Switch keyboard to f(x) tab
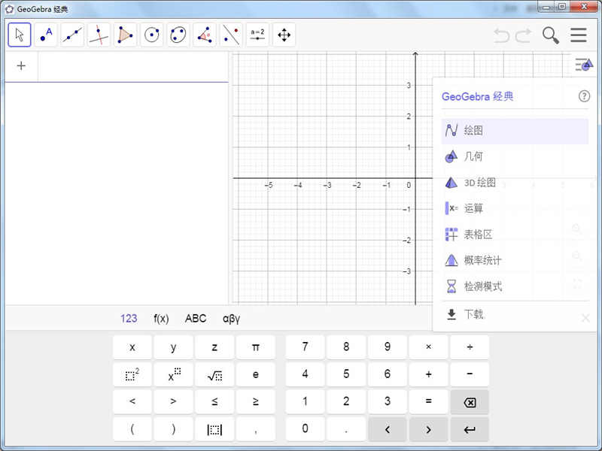 (160, 318)
